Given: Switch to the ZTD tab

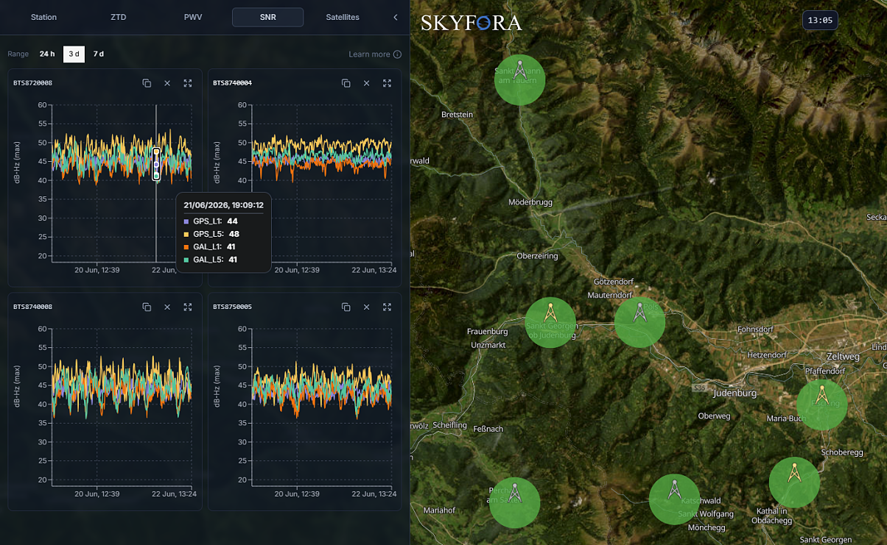Looking at the screenshot, I should click(x=118, y=17).
